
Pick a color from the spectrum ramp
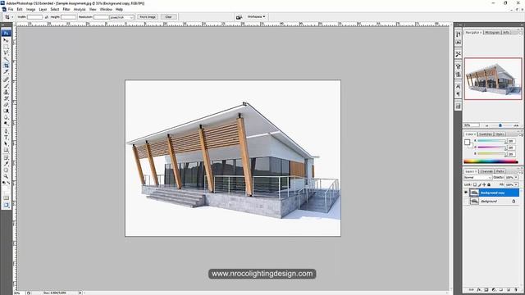[491, 161]
